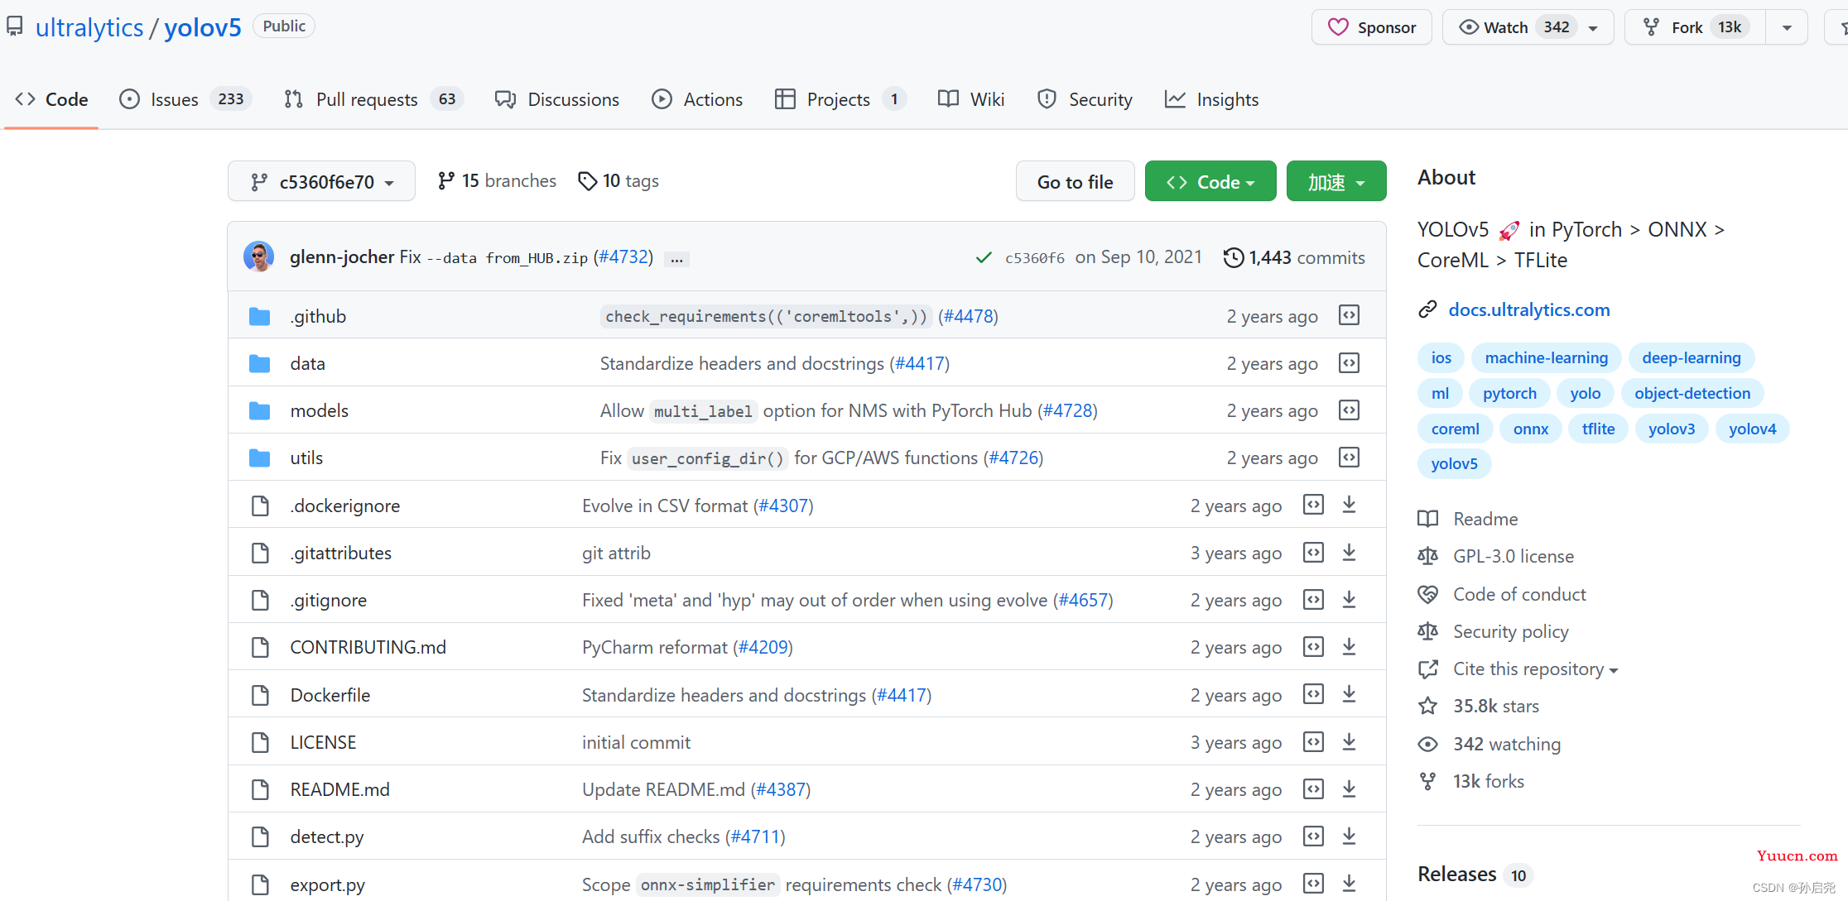Open the green Code dropdown button
This screenshot has width=1848, height=901.
pyautogui.click(x=1210, y=181)
